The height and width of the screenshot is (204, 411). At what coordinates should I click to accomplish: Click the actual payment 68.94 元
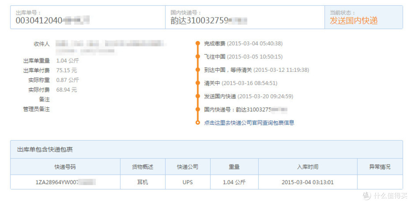67,90
